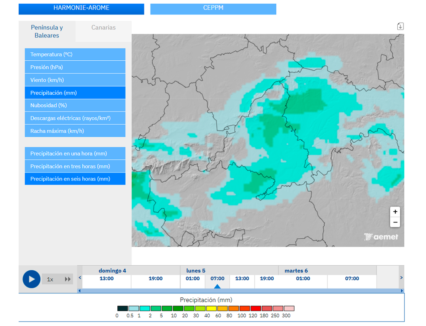Click the fast-forward speed arrows
Viewport: 426px width, 326px height.
click(67, 279)
